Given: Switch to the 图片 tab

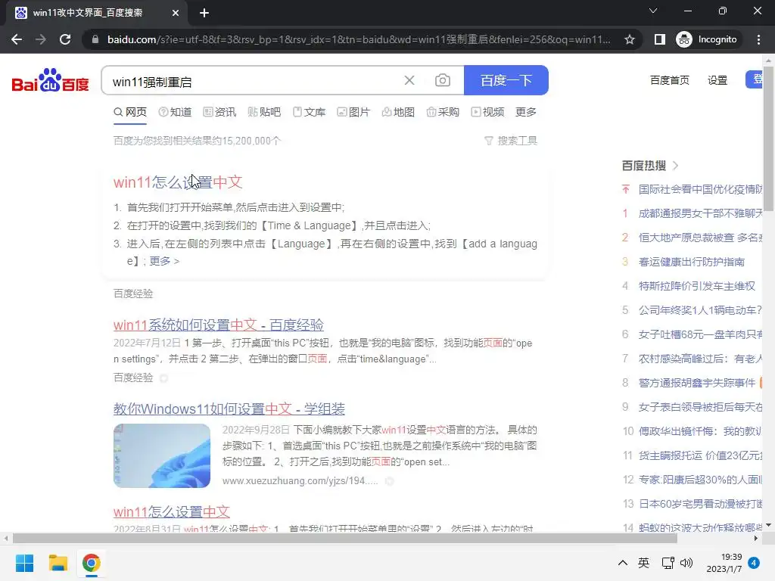Looking at the screenshot, I should pos(353,112).
